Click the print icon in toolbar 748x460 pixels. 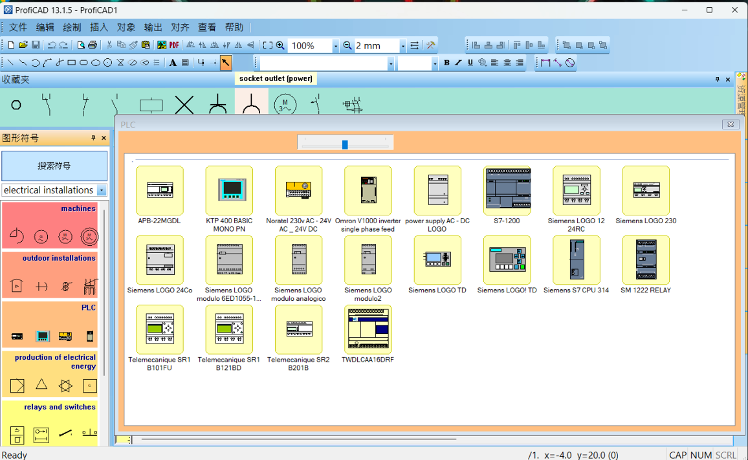click(93, 45)
